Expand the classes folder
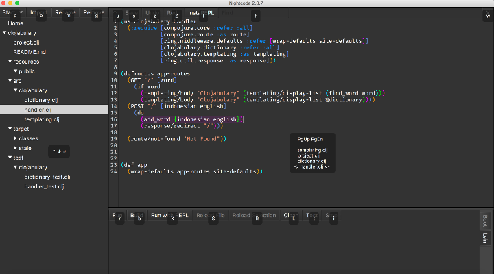 pos(15,138)
